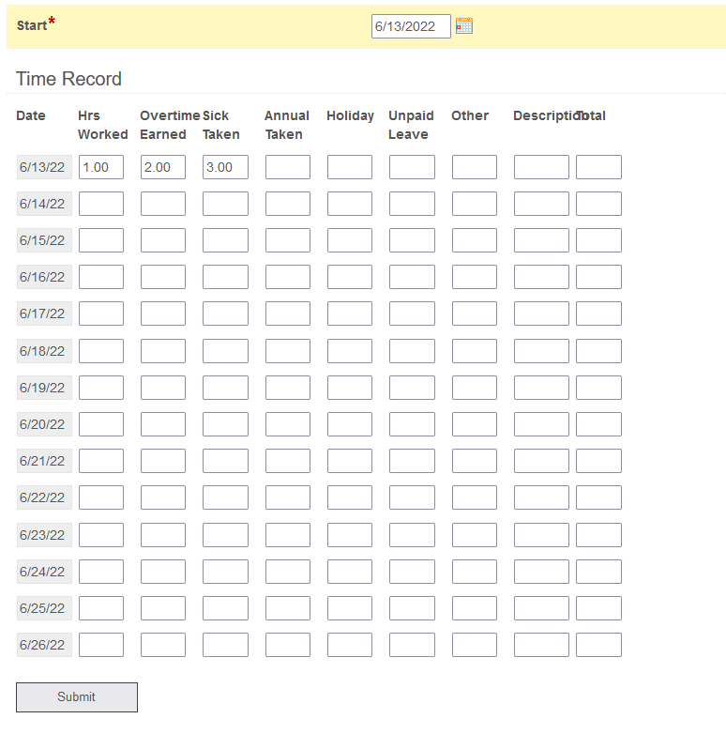Select Total field for 6/13/22

click(598, 167)
